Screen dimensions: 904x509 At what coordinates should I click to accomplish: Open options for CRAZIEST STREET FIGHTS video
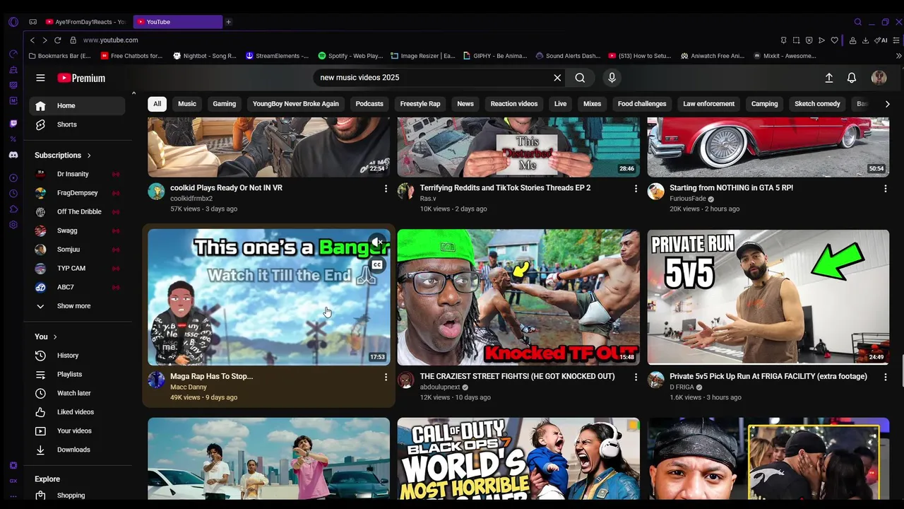tap(636, 378)
